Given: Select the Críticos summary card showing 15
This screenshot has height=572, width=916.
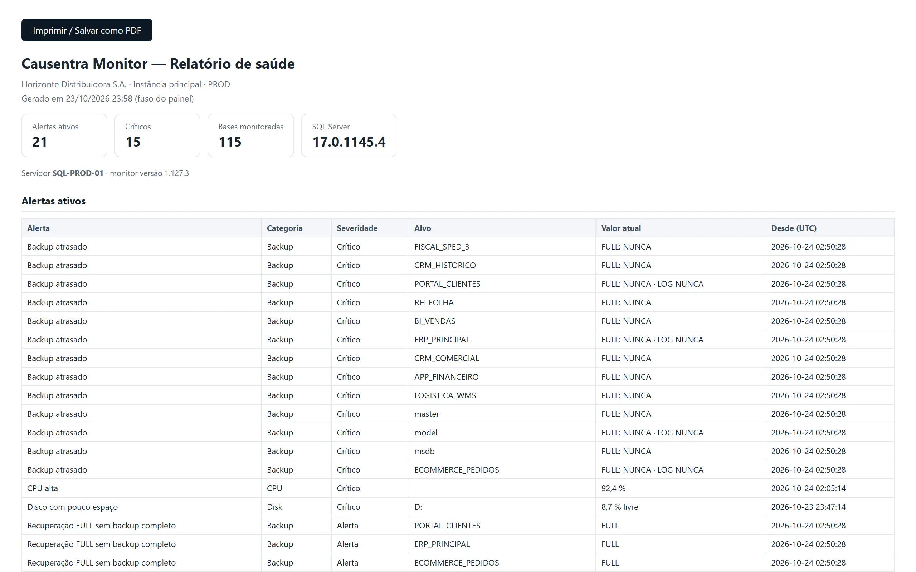Looking at the screenshot, I should click(x=157, y=135).
